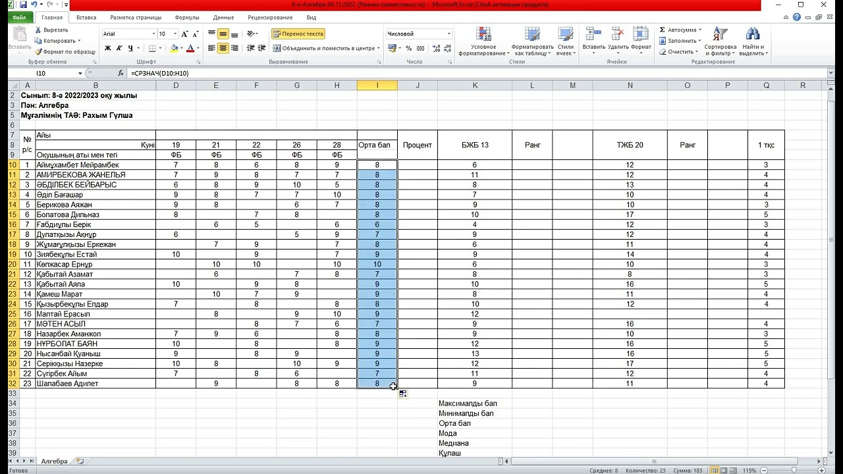
Task: Click the Insert cells (Вставить) icon in Ячейки
Action: tap(593, 34)
